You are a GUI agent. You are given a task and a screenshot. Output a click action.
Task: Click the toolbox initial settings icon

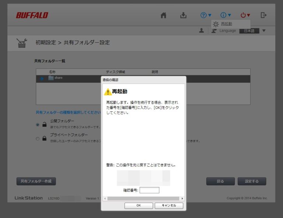(x=22, y=43)
